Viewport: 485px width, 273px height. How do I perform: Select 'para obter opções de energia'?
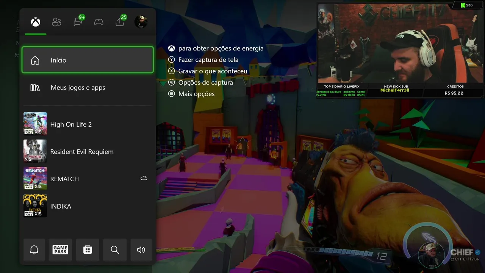[221, 48]
